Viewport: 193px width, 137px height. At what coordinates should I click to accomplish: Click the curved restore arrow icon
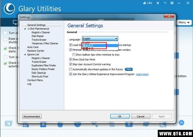pyautogui.click(x=165, y=3)
